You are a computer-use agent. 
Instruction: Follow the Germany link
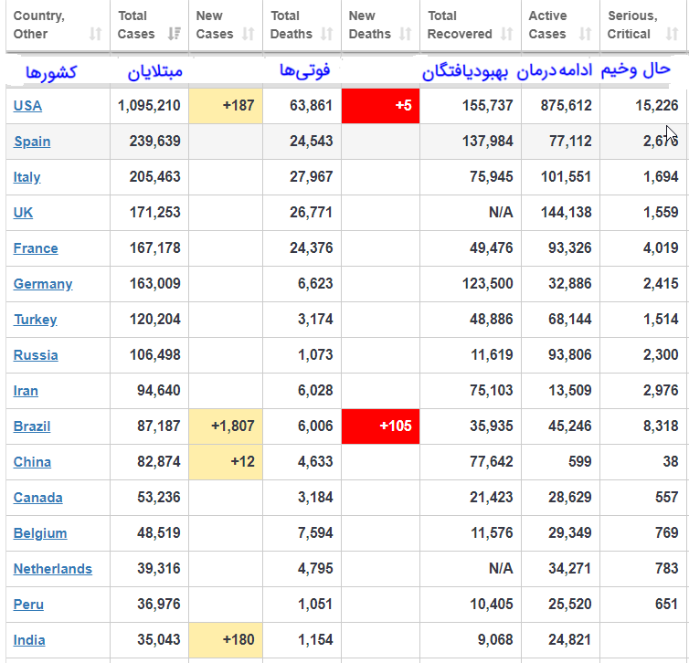pyautogui.click(x=43, y=284)
